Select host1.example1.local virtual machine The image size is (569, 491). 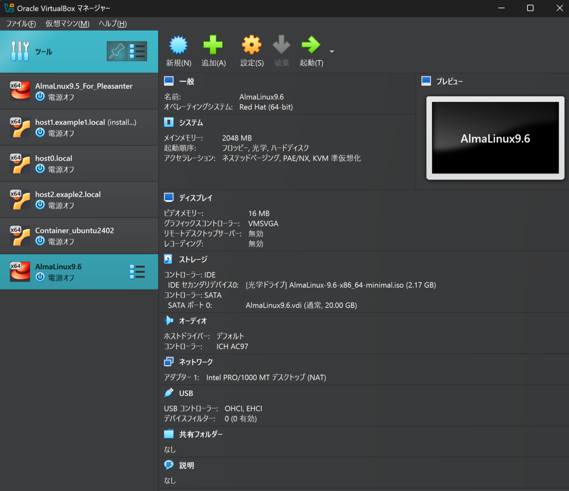click(x=79, y=127)
